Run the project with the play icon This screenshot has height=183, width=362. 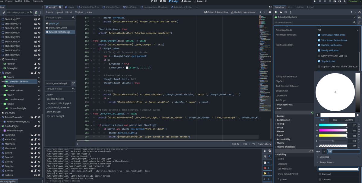coord(315,2)
